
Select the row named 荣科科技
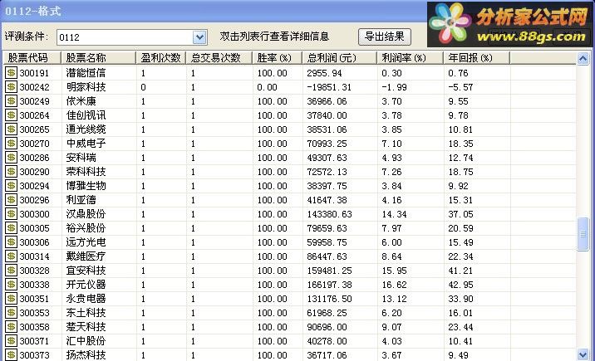(x=290, y=172)
